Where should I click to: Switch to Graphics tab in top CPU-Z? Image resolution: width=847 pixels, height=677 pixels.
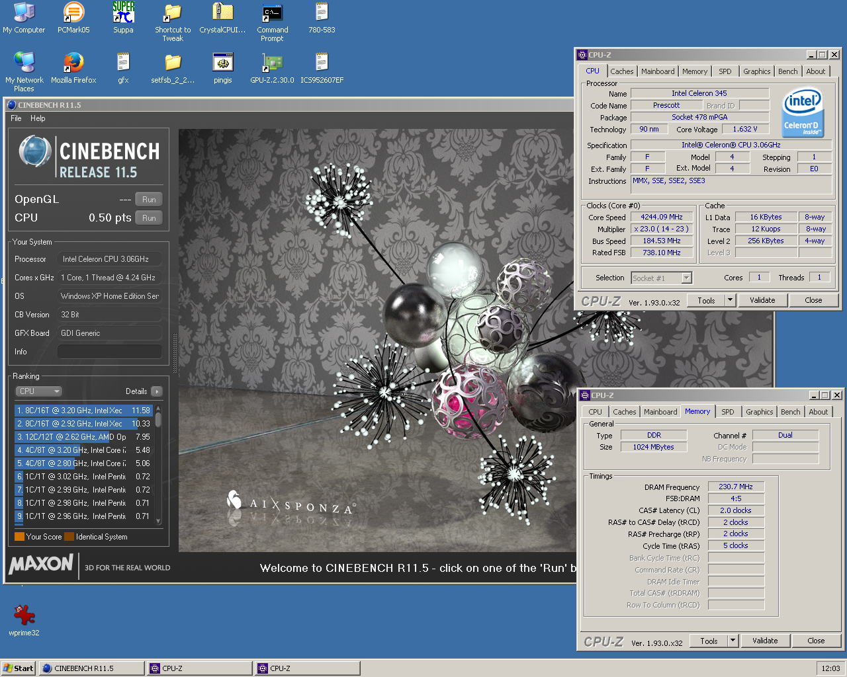pyautogui.click(x=756, y=71)
